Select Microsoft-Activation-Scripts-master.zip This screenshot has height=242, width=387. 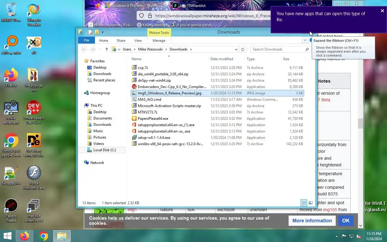click(x=169, y=106)
